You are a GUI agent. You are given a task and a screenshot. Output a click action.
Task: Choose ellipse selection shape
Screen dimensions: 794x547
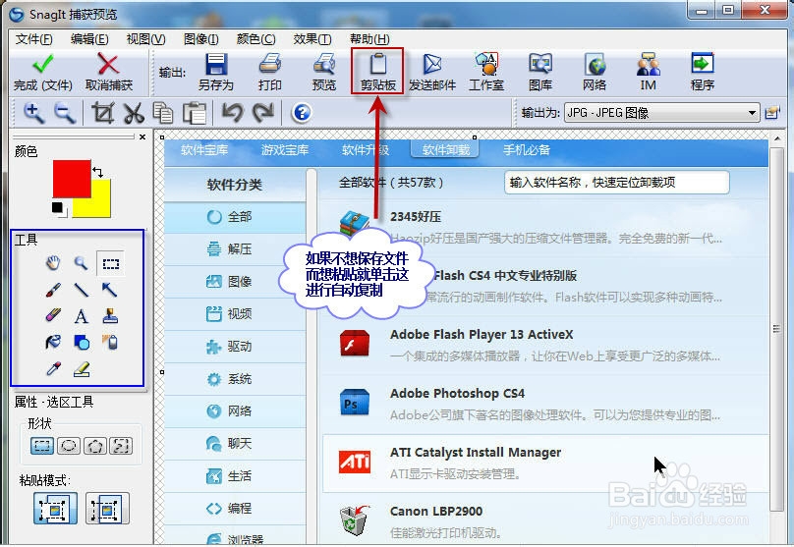click(69, 446)
